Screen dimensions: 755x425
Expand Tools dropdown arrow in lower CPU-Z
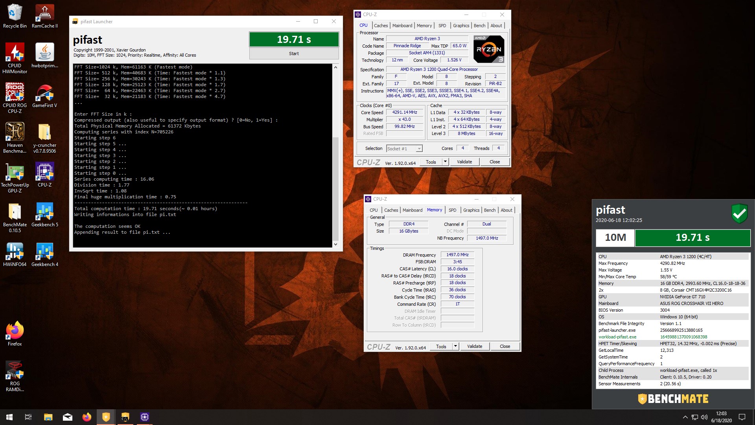pos(455,346)
